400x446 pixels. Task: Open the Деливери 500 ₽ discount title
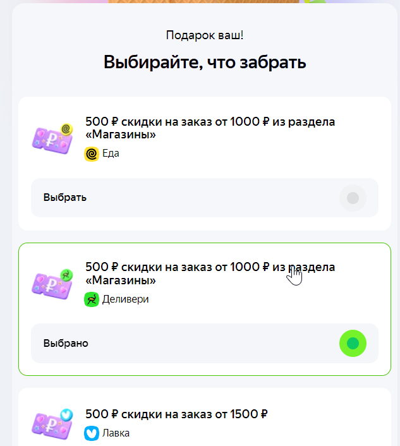pyautogui.click(x=210, y=274)
